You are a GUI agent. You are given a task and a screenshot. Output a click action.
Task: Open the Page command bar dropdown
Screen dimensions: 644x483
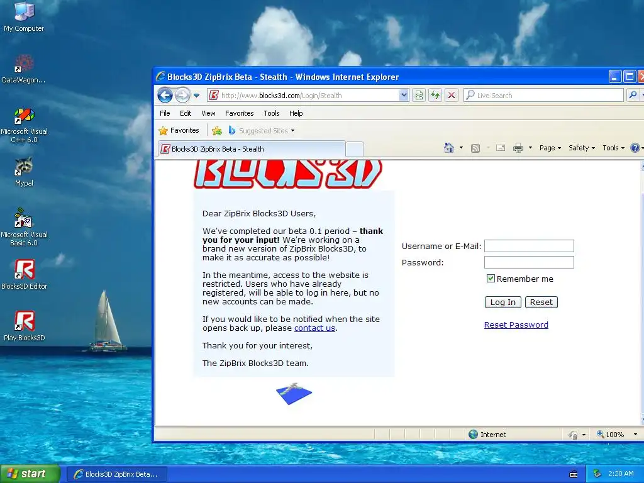(x=550, y=148)
